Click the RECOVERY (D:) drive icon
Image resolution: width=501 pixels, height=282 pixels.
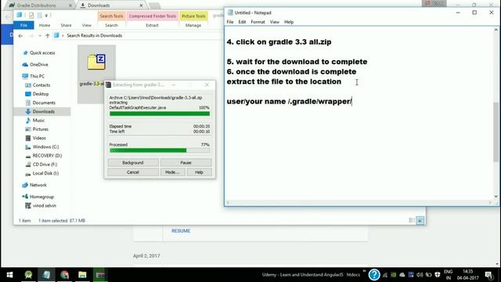[x=28, y=156]
